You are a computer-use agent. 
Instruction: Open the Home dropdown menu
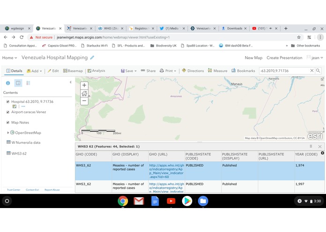click(x=9, y=58)
